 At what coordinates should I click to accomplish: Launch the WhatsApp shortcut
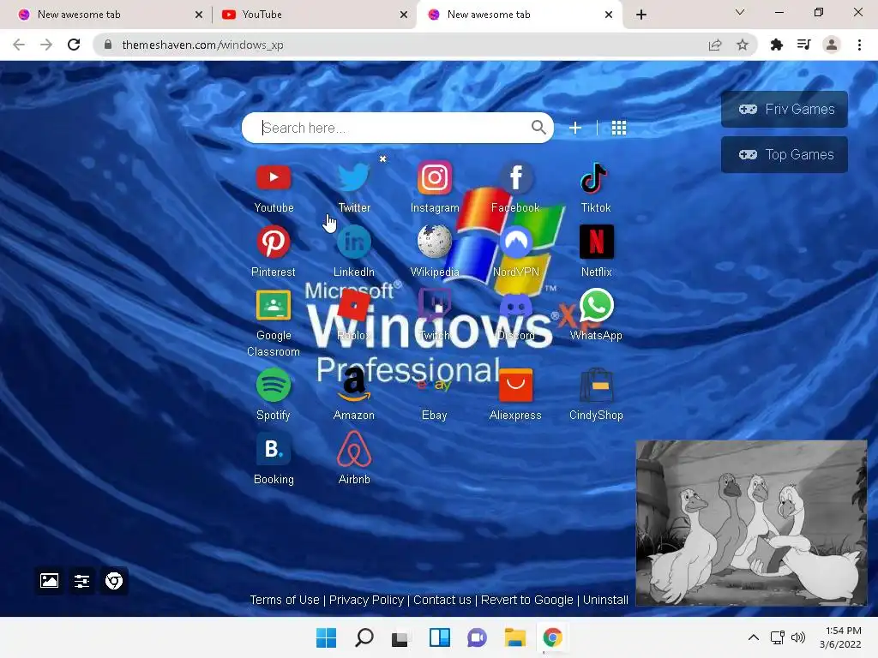click(597, 306)
